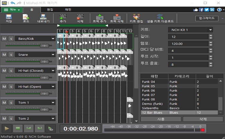Adjust the Bass/Kick volume slider

(x=44, y=46)
